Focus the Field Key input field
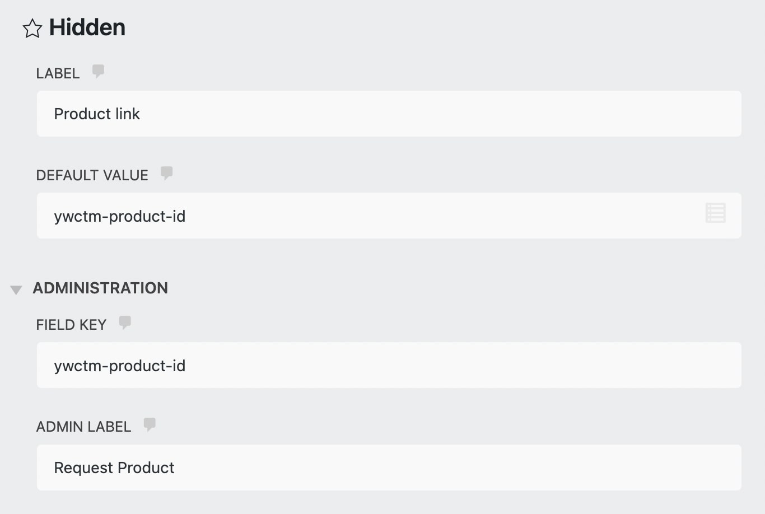Viewport: 765px width, 514px height. (389, 365)
